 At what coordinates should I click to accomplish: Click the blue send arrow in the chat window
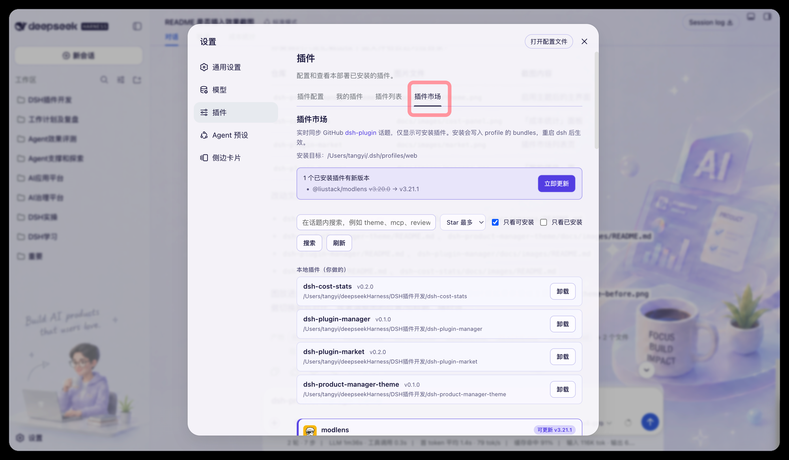650,422
